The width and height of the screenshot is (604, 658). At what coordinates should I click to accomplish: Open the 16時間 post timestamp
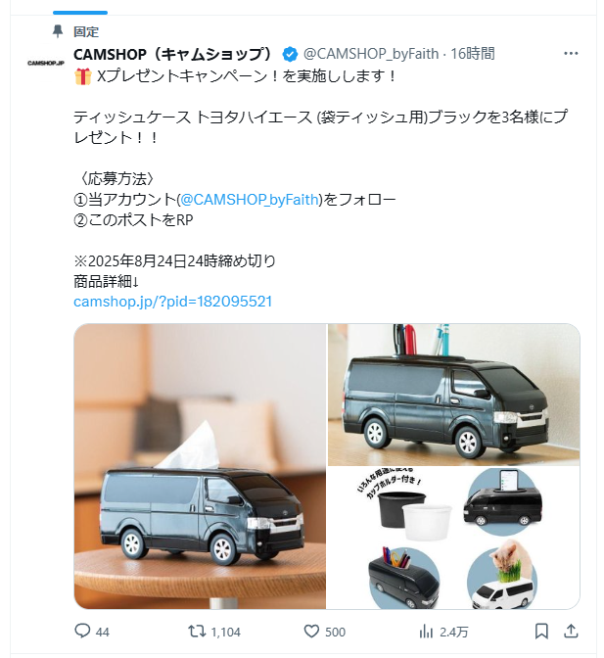(473, 54)
